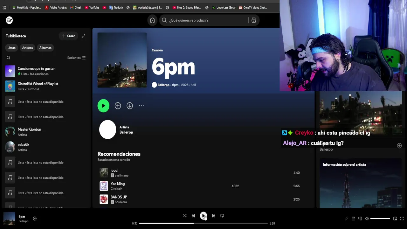
Task: Skip to next track
Action: 214,216
